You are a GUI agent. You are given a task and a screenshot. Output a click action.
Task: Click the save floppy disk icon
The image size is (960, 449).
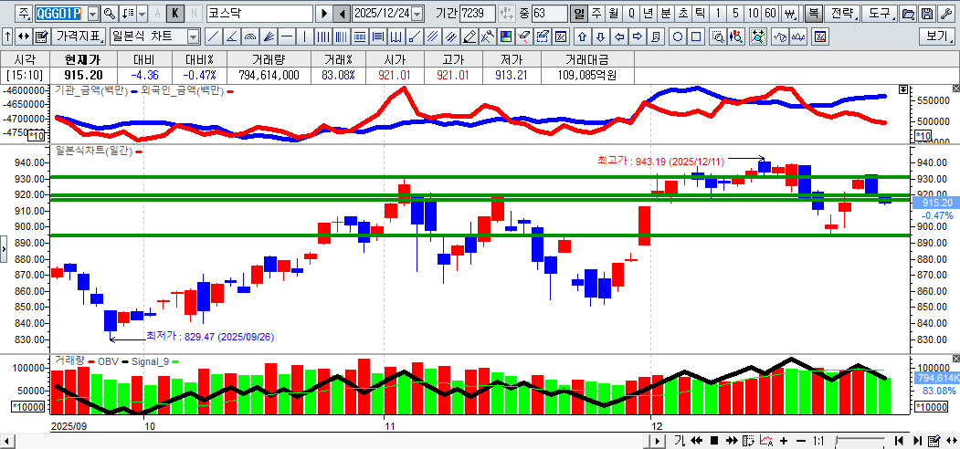926,14
